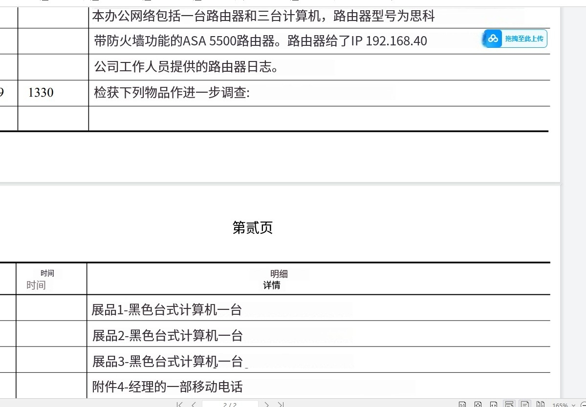Click the zoom out minus button
This screenshot has width=586, height=407.
click(583, 405)
